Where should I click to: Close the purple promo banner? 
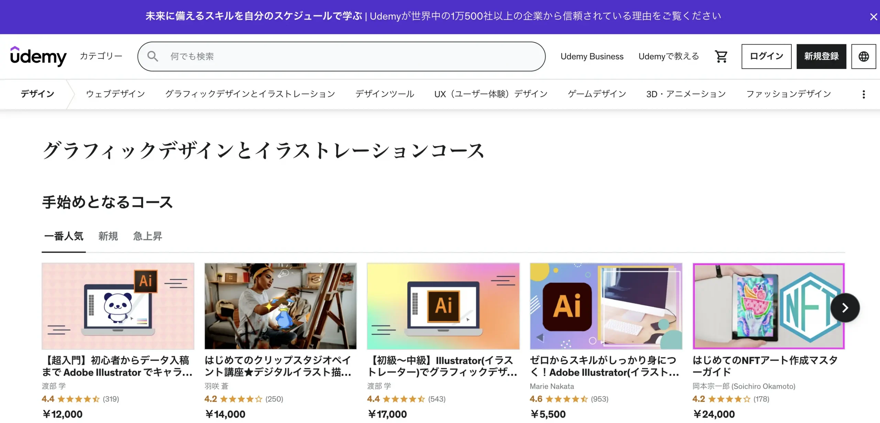[x=873, y=17]
